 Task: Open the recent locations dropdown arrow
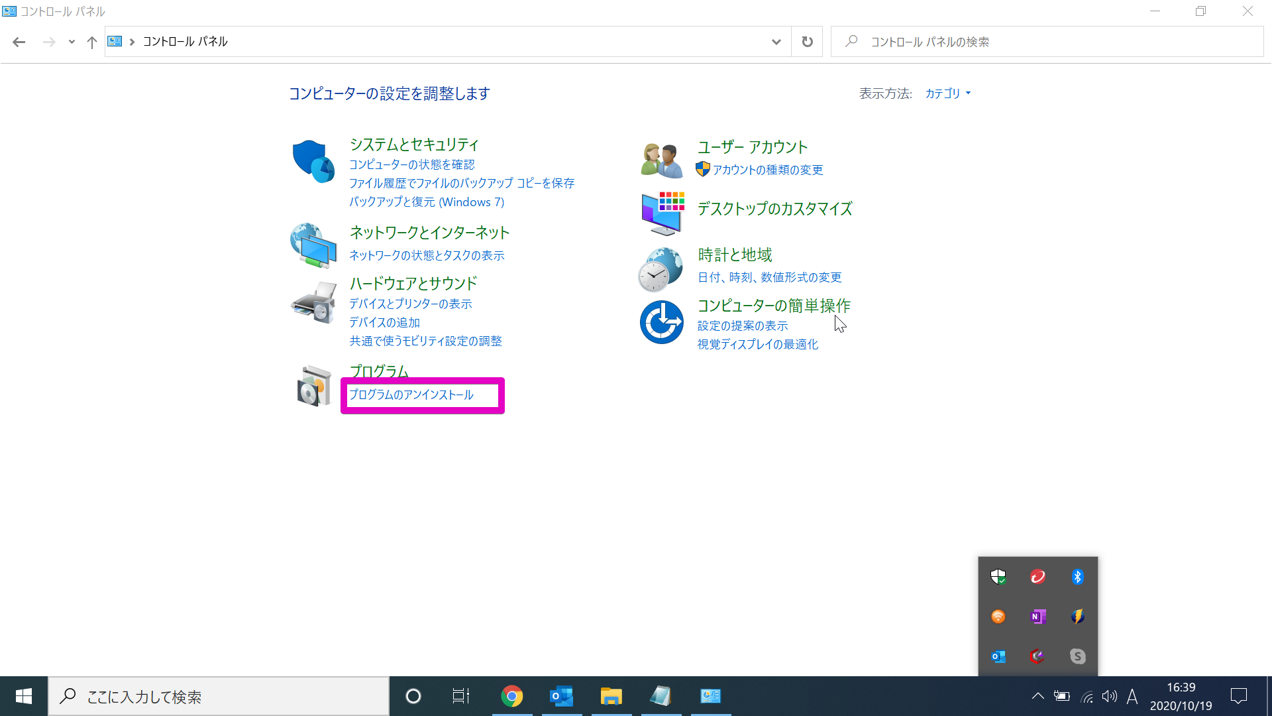point(72,42)
